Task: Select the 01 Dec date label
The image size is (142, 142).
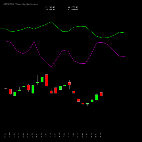Action: pyautogui.click(x=14, y=135)
